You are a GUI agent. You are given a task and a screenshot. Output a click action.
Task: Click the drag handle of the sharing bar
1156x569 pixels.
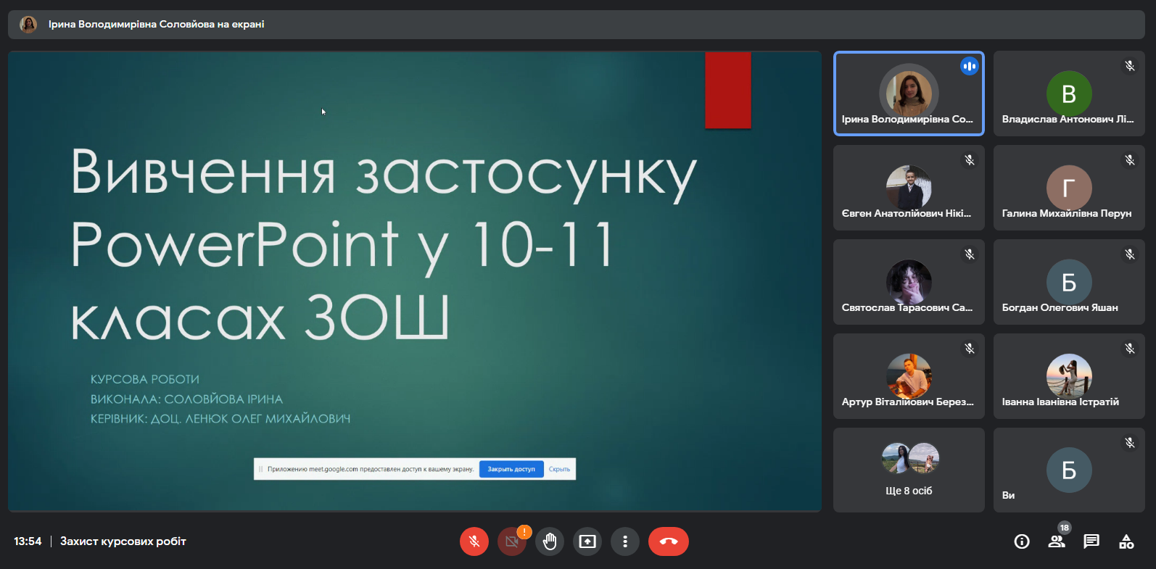tap(260, 469)
